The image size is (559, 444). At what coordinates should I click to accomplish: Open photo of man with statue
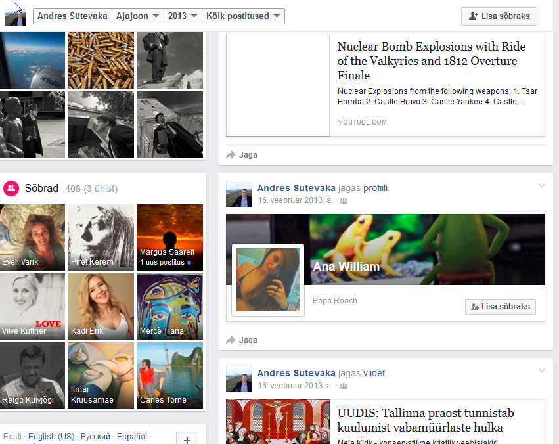(x=32, y=124)
